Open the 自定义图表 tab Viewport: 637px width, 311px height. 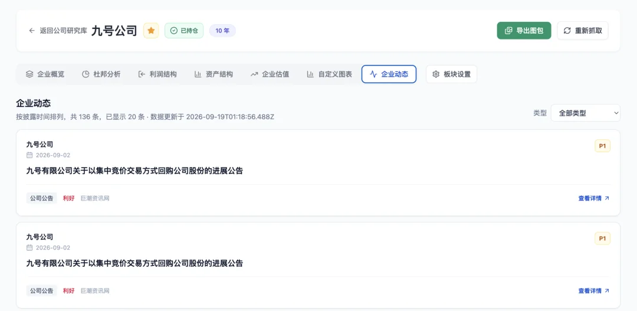[329, 74]
